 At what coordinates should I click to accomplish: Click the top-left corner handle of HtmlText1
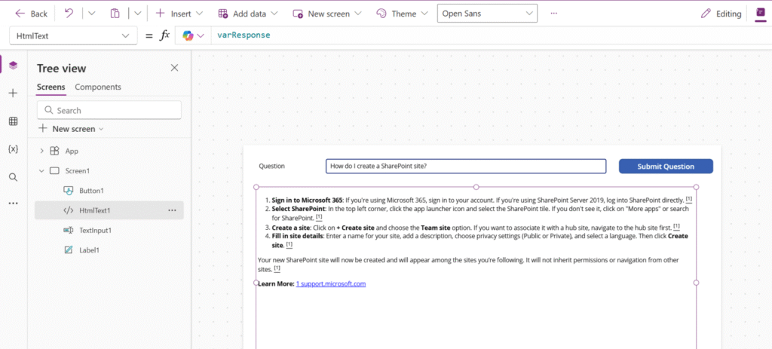[256, 187]
